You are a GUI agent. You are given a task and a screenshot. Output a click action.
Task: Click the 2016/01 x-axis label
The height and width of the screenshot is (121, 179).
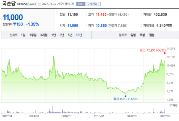click(x=66, y=116)
